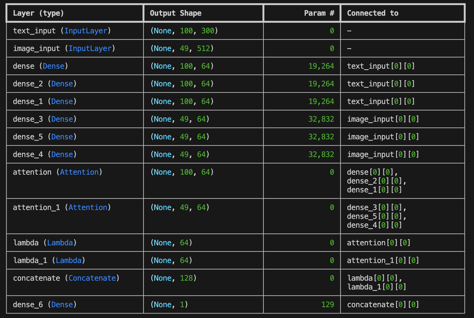The height and width of the screenshot is (318, 474).
Task: Click the (None, 49, 512) output shape
Action: 182,48
